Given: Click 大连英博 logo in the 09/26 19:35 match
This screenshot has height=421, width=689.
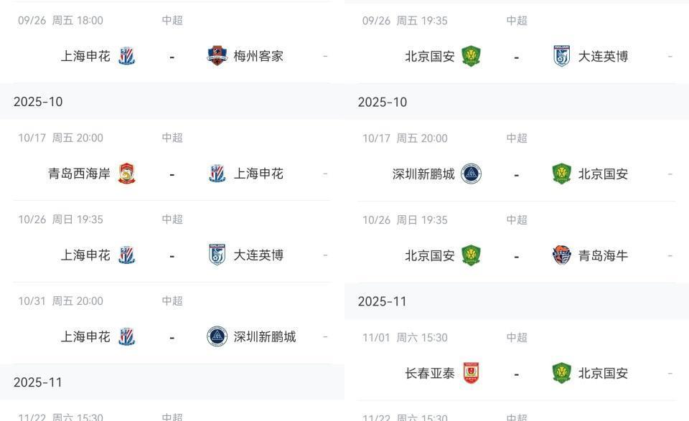Looking at the screenshot, I should pyautogui.click(x=561, y=56).
